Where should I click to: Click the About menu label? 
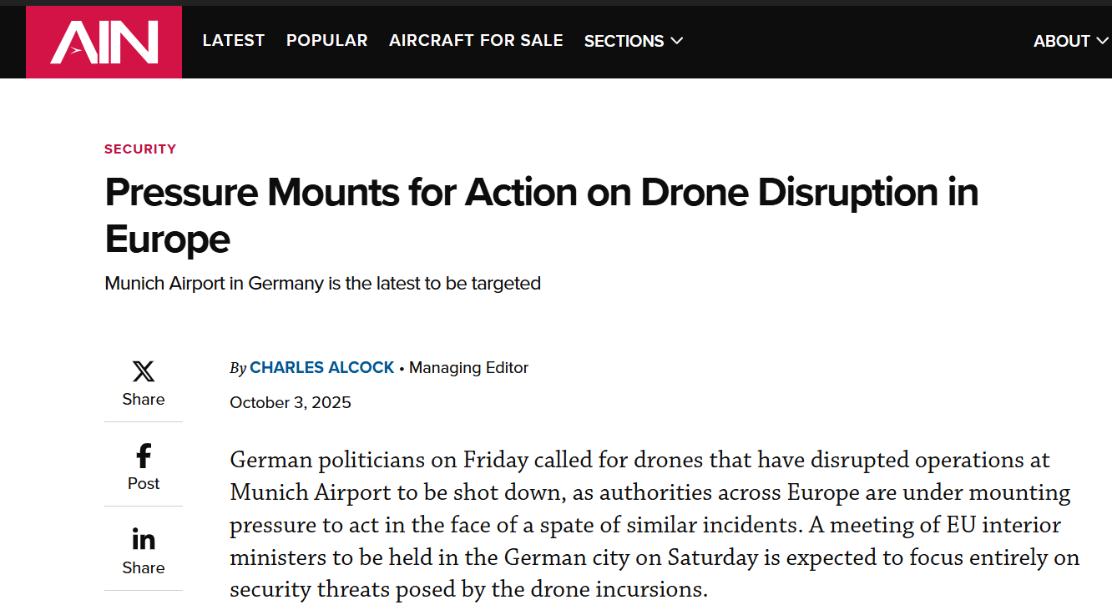pos(1061,41)
